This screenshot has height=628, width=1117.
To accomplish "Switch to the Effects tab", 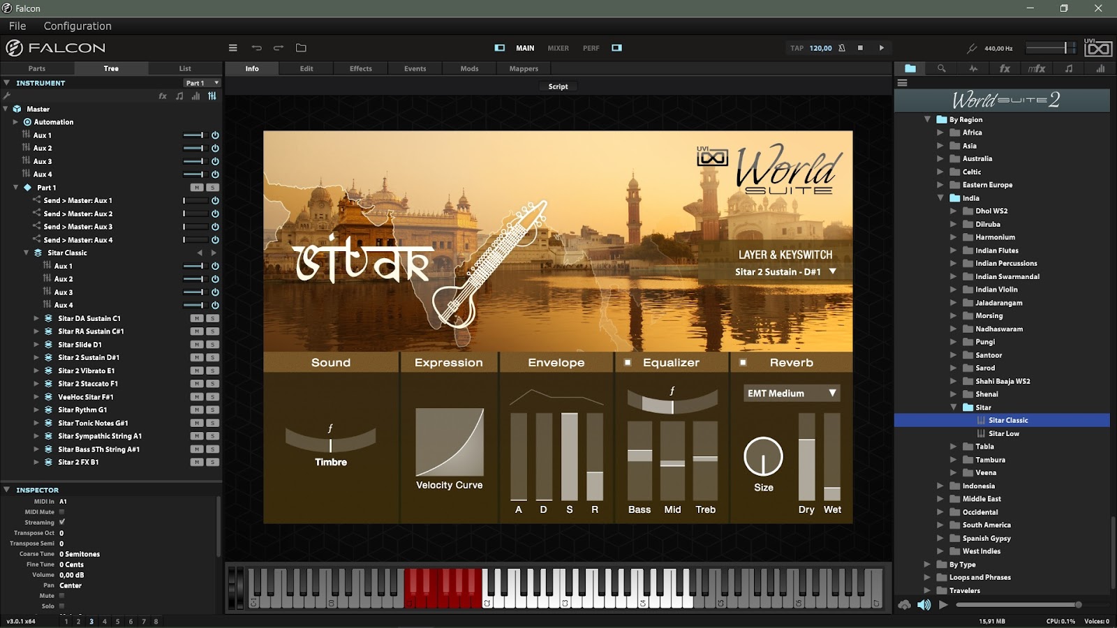I will pyautogui.click(x=361, y=68).
